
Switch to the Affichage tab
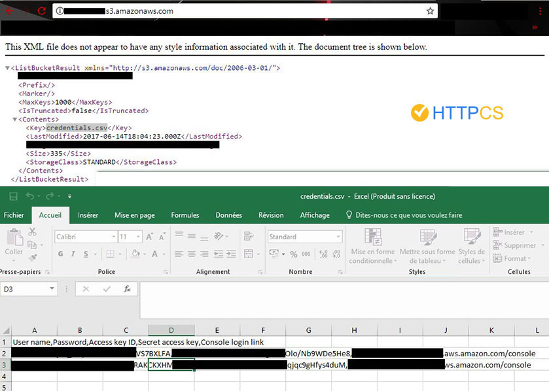coord(315,215)
